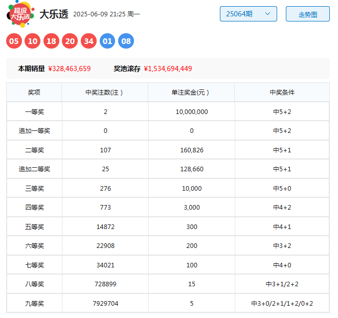The image size is (338, 318).
Task: Click prize pool value ¥1,534,694,449
Action: click(168, 69)
